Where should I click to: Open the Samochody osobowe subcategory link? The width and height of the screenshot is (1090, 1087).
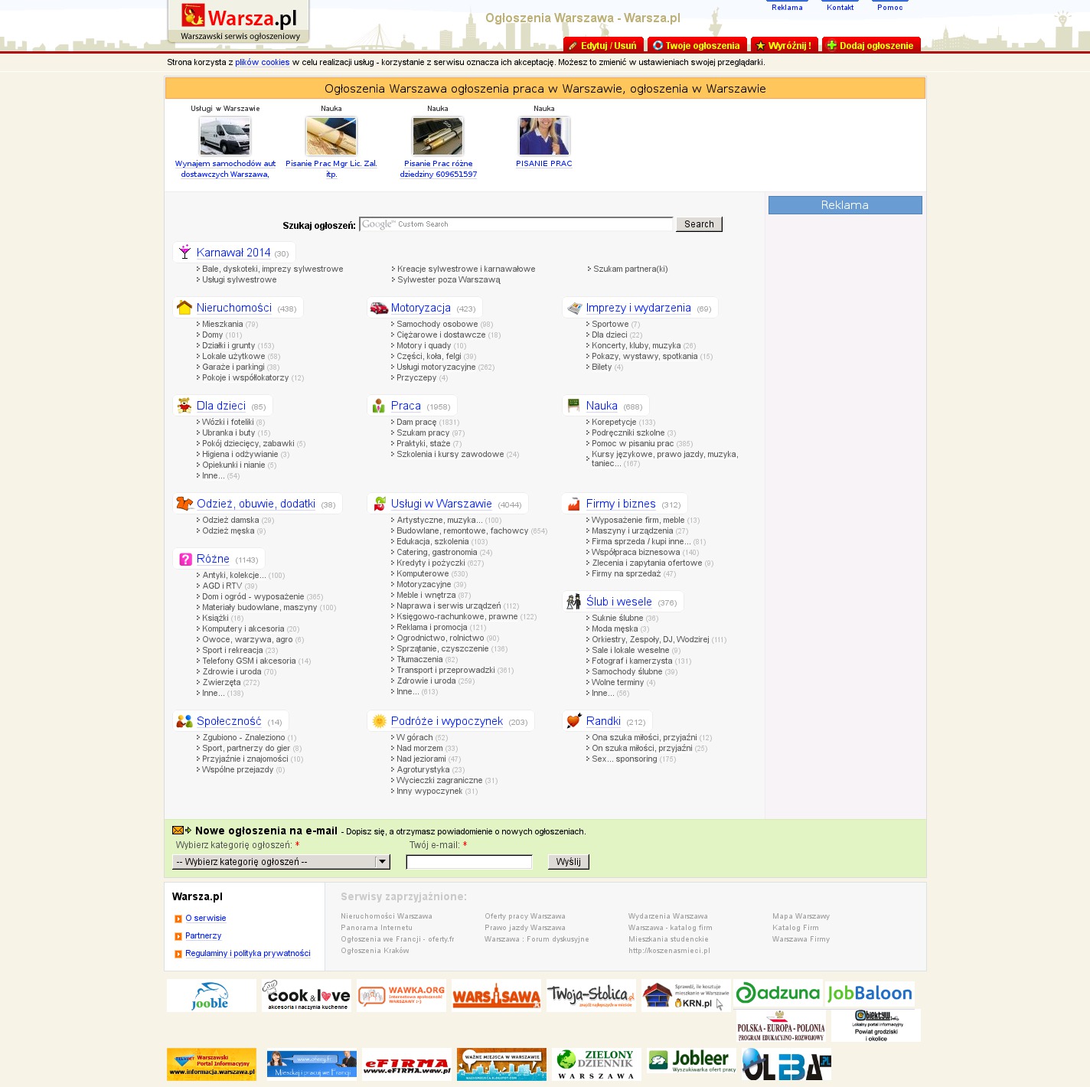click(x=437, y=325)
